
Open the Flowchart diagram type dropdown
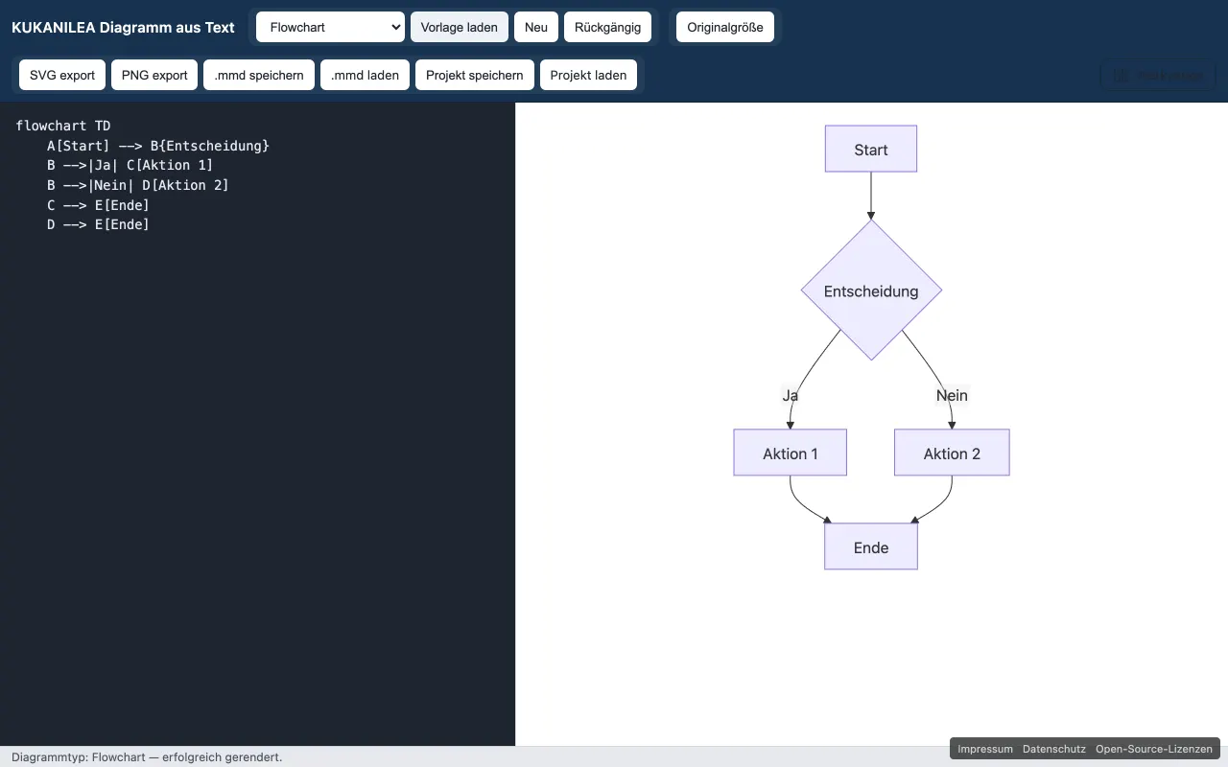point(330,27)
